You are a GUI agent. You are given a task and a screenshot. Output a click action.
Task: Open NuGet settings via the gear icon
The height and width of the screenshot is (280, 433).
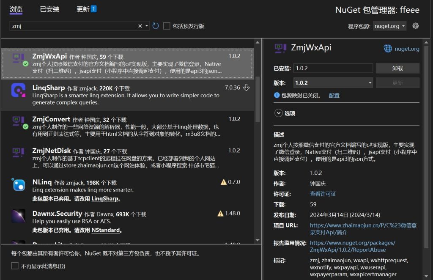click(x=415, y=26)
